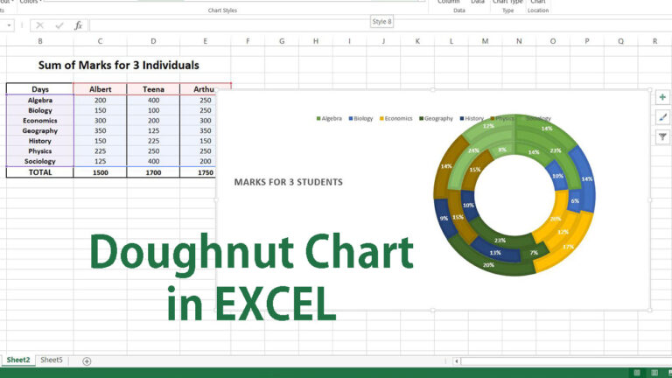Select column D header
Viewport: 672px width, 378px height.
(153, 41)
